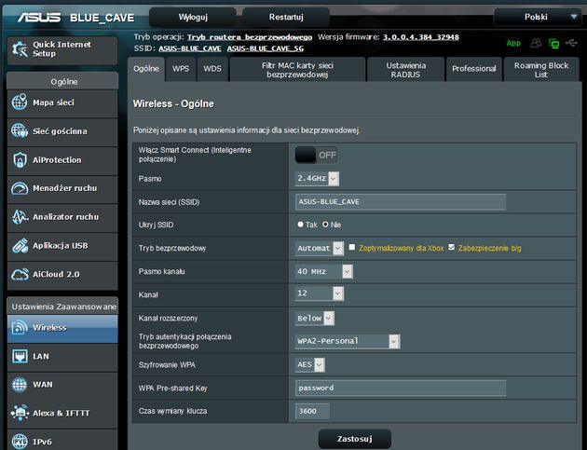The image size is (587, 450).
Task: Switch to the WPS tab
Action: 181,69
